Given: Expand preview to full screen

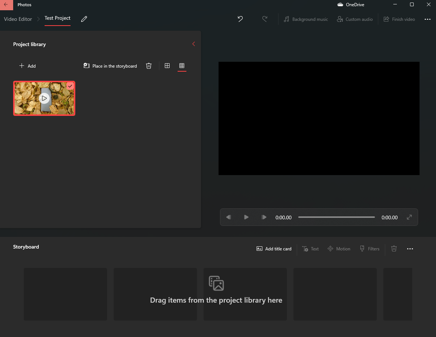Looking at the screenshot, I should pos(409,217).
